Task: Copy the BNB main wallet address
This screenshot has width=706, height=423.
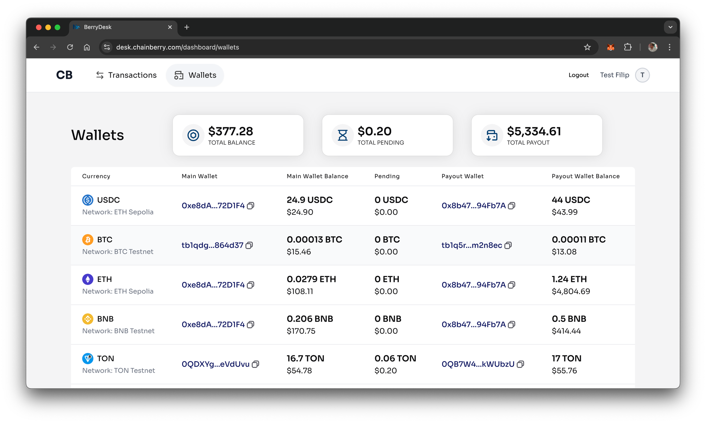Action: 251,325
